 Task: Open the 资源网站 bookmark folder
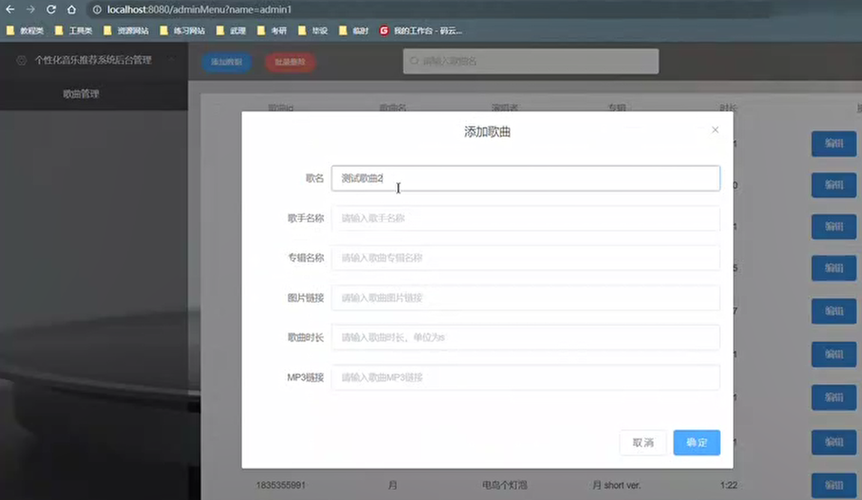tap(126, 31)
